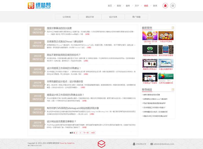The width and height of the screenshot is (203, 149).
Task: Open the tablet security management case thumbnail
Action: [166, 49]
